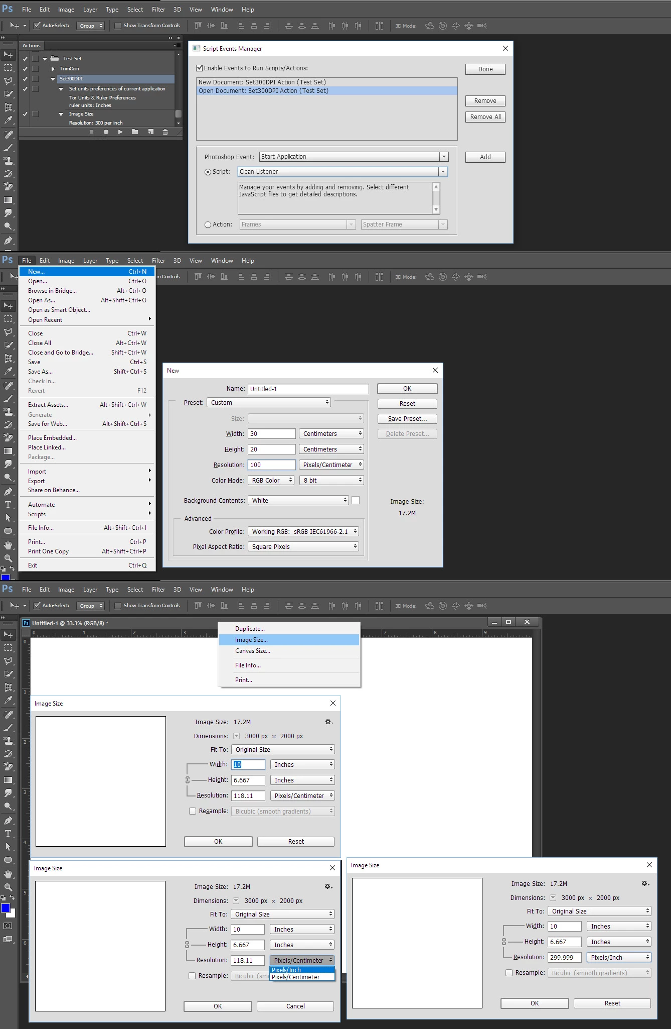Screen dimensions: 671x1029
Task: Click the Stop button in the Actions panel
Action: click(91, 132)
